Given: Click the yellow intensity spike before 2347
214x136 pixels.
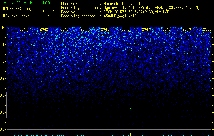Looking at the screenshot, I should coord(141,134).
